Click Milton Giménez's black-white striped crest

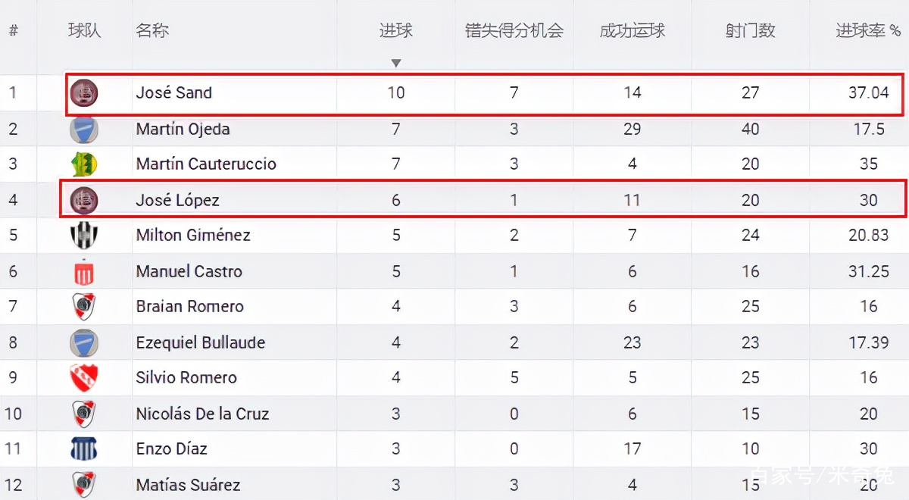(84, 236)
